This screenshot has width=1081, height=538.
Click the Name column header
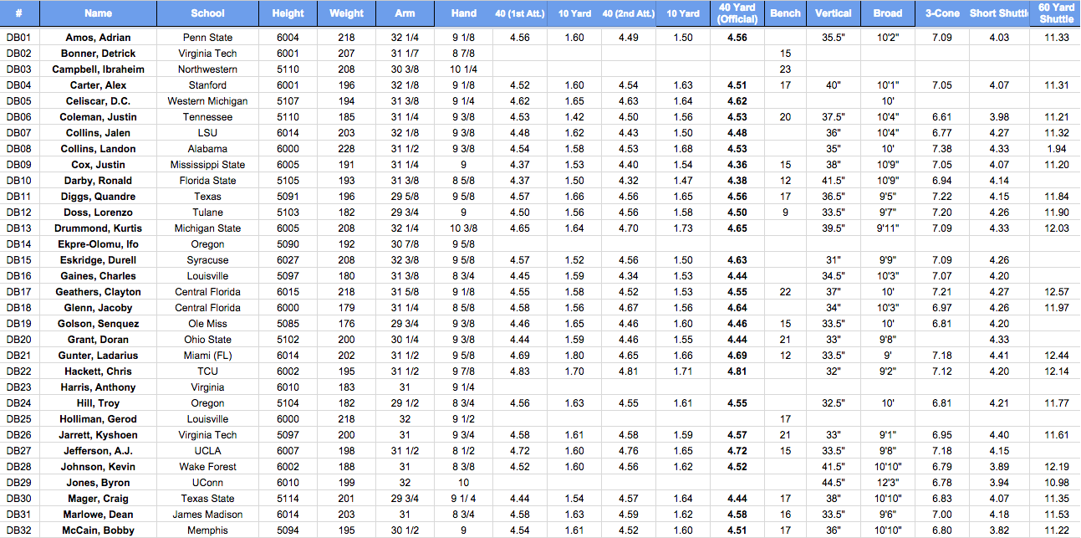pos(98,13)
